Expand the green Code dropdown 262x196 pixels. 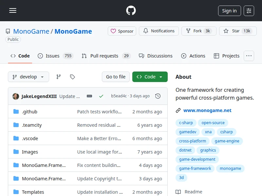coord(150,77)
